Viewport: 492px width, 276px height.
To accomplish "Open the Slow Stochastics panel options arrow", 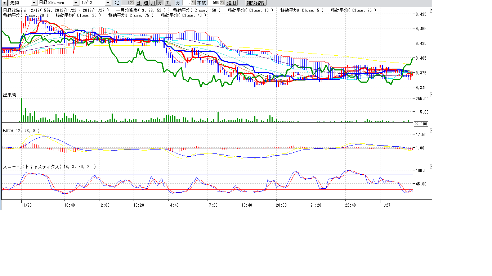I will tap(431, 167).
